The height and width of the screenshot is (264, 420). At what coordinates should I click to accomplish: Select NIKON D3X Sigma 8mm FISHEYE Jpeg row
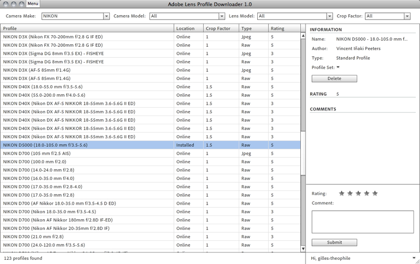tap(150, 54)
